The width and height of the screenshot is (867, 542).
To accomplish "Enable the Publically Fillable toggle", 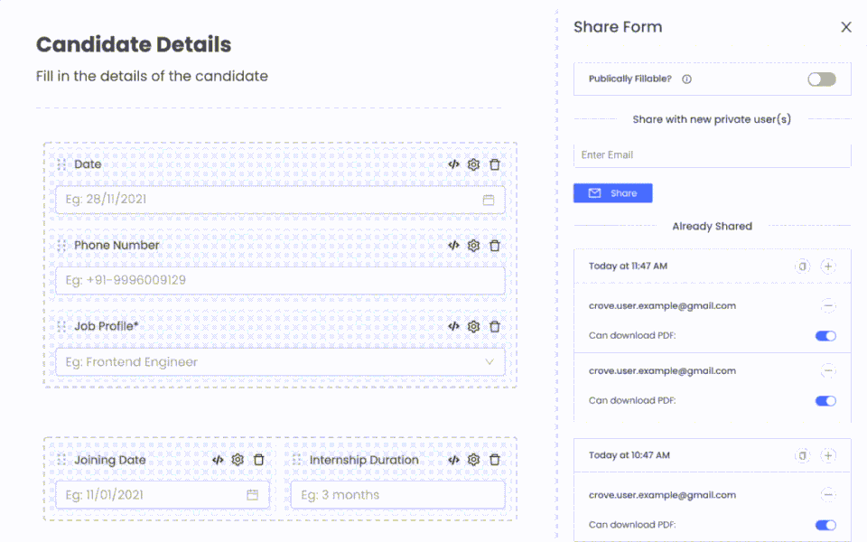I will click(821, 79).
